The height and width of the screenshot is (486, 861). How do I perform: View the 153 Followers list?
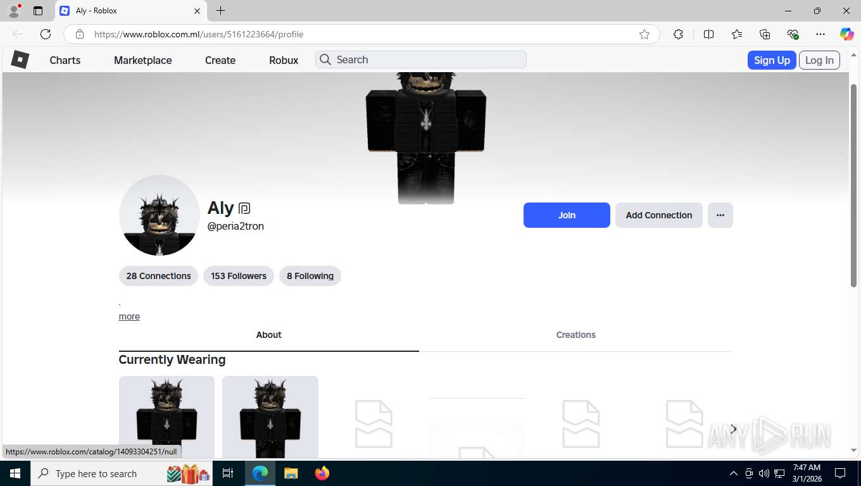239,276
